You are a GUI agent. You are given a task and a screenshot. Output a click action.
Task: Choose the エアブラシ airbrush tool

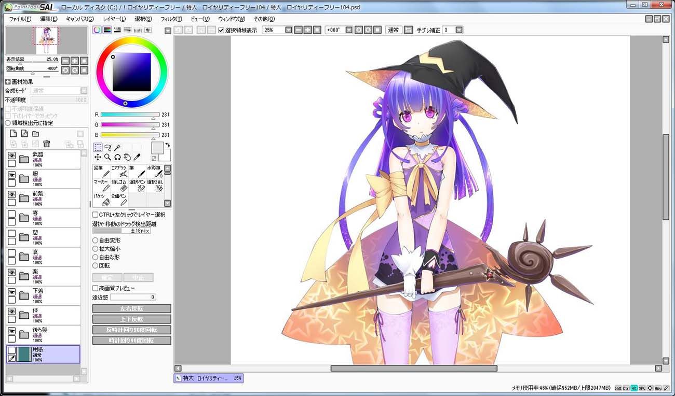tap(119, 172)
